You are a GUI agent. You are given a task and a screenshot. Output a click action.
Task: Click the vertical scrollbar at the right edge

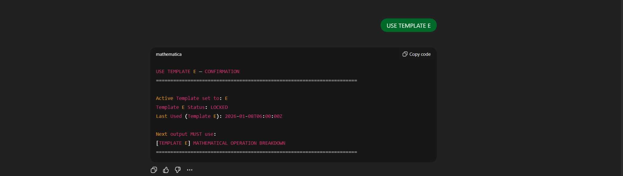point(622,88)
